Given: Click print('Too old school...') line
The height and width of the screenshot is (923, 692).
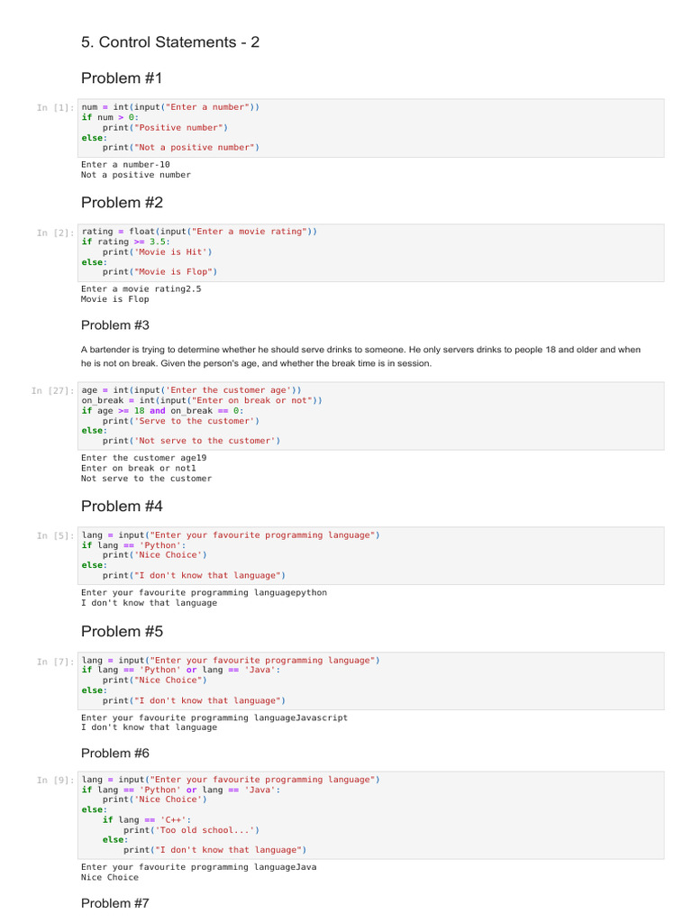Looking at the screenshot, I should [192, 830].
